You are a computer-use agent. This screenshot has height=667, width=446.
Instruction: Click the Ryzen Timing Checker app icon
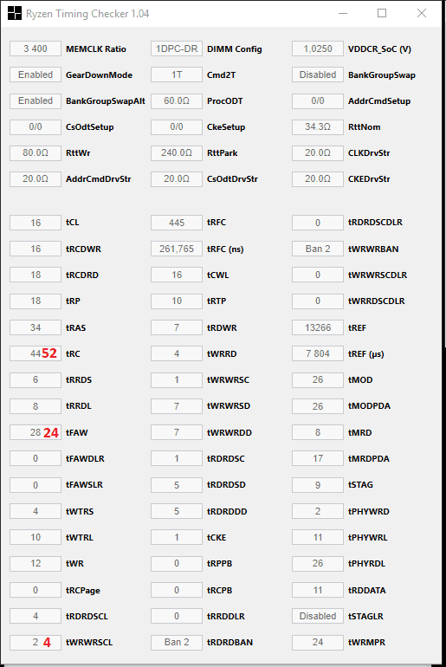15,14
